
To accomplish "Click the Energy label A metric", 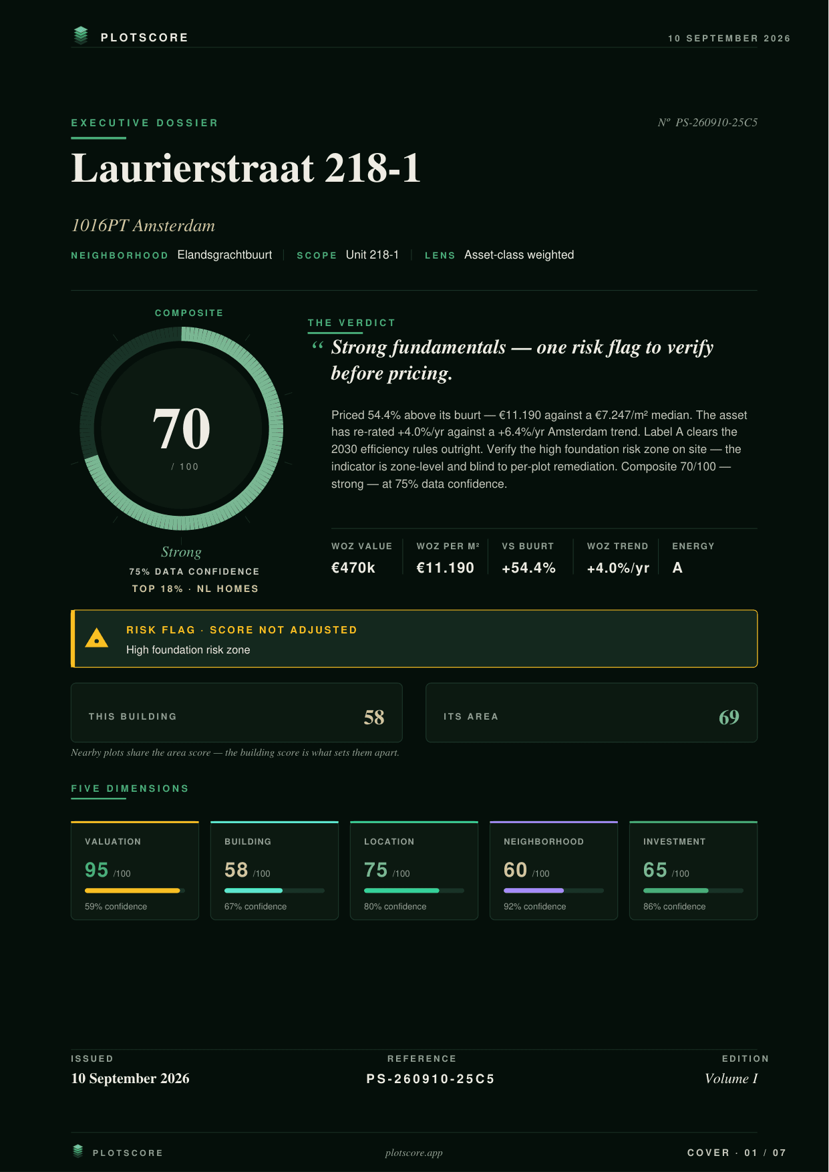I will tap(693, 558).
